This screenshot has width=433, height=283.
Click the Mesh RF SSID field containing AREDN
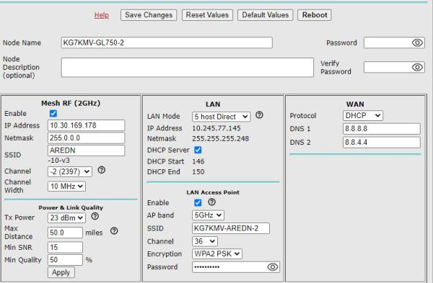[x=86, y=151]
